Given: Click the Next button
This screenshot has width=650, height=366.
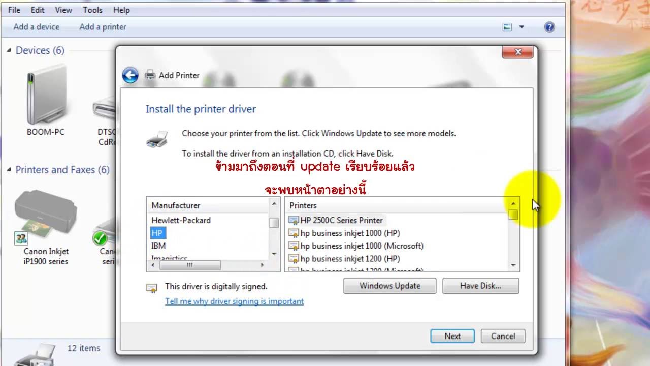Looking at the screenshot, I should point(452,336).
